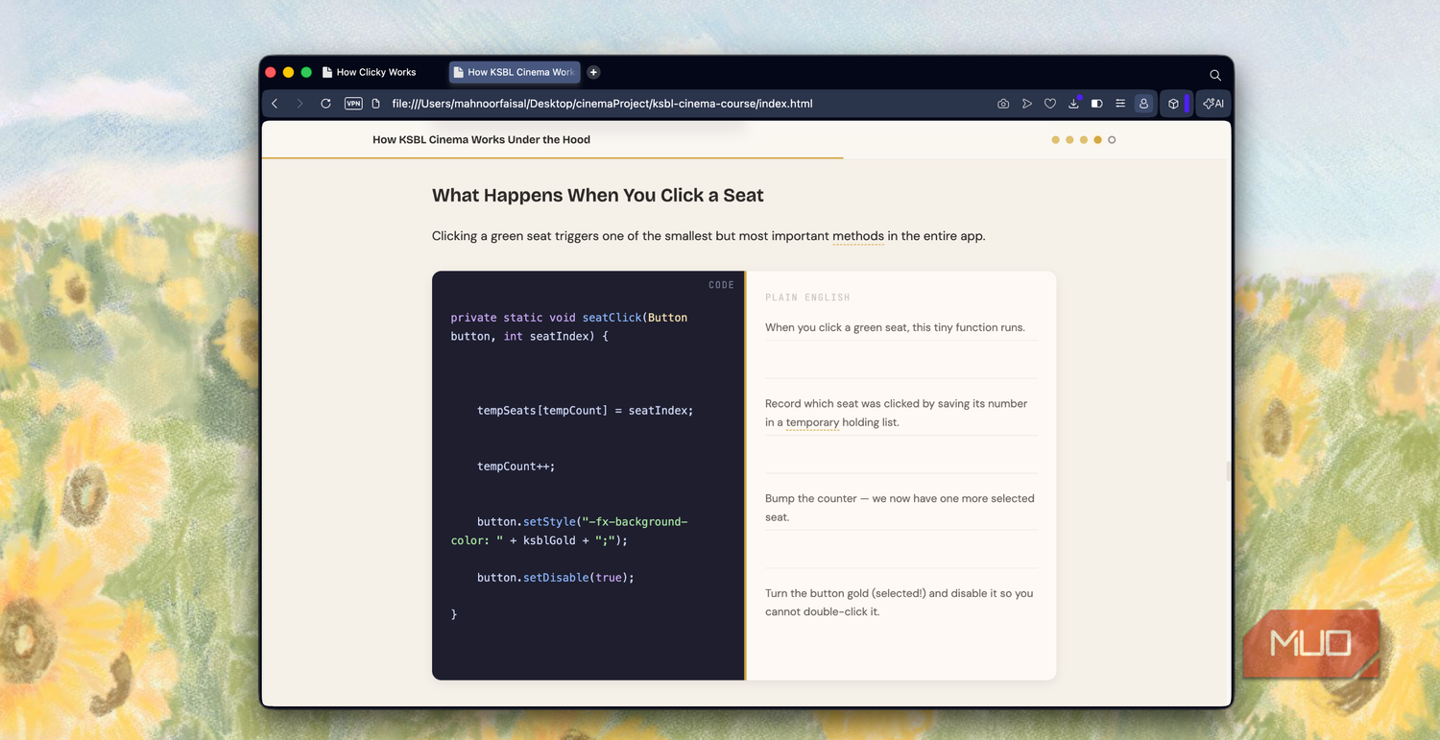Open the snapshot camera tool
The width and height of the screenshot is (1440, 740).
click(x=1003, y=104)
